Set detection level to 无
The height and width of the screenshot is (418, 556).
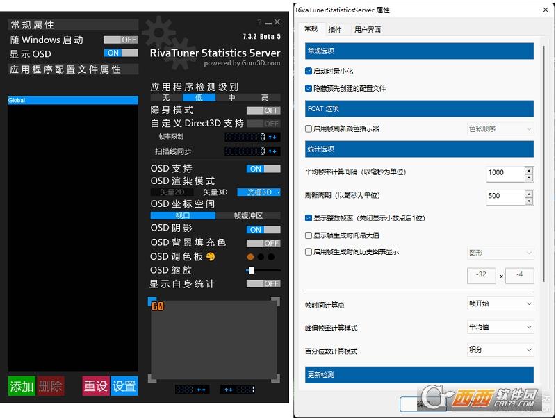(166, 97)
